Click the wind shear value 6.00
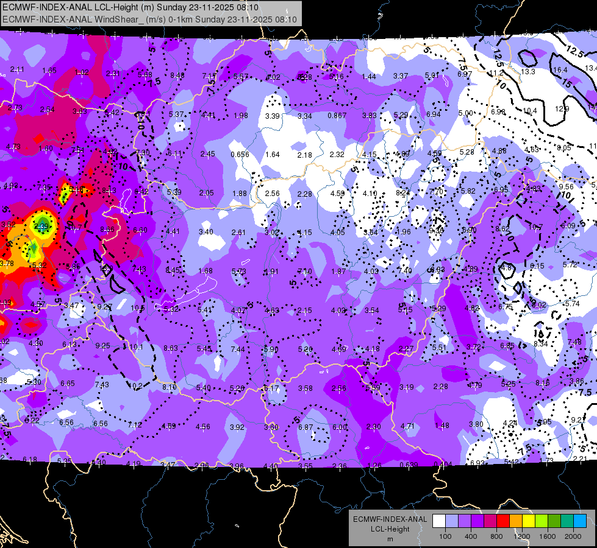The image size is (597, 548). pyautogui.click(x=340, y=427)
